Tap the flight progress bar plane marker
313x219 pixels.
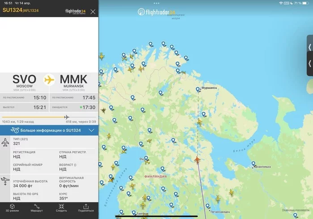(x=67, y=117)
